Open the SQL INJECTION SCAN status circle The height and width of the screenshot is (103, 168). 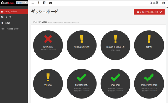[149, 84]
